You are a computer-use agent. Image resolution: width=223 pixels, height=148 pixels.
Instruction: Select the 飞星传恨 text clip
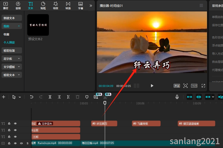point(146,124)
